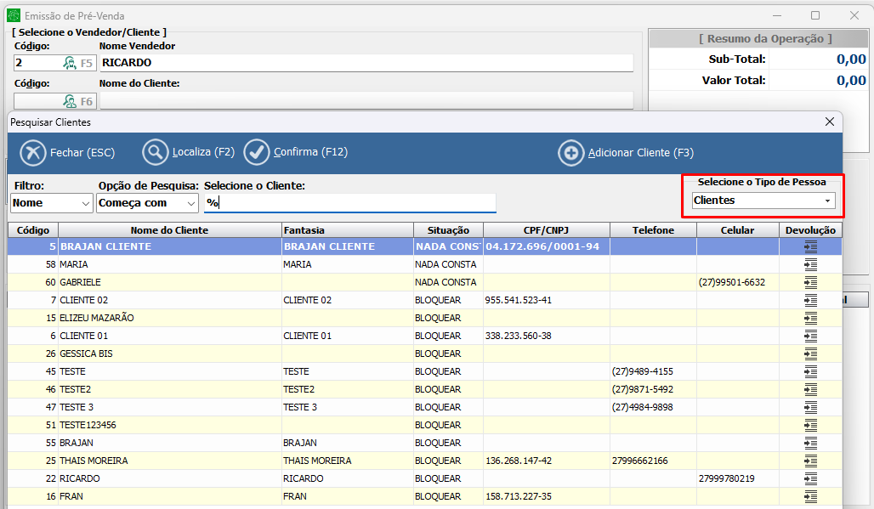The height and width of the screenshot is (509, 874).
Task: Select the ELIZEU MAZARÃO client row
Action: coord(170,318)
